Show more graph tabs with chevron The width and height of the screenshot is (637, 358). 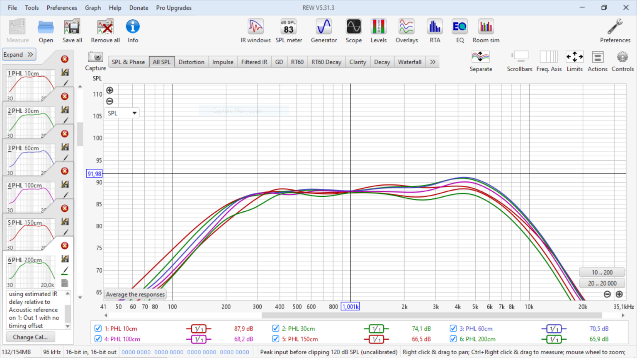pyautogui.click(x=433, y=62)
